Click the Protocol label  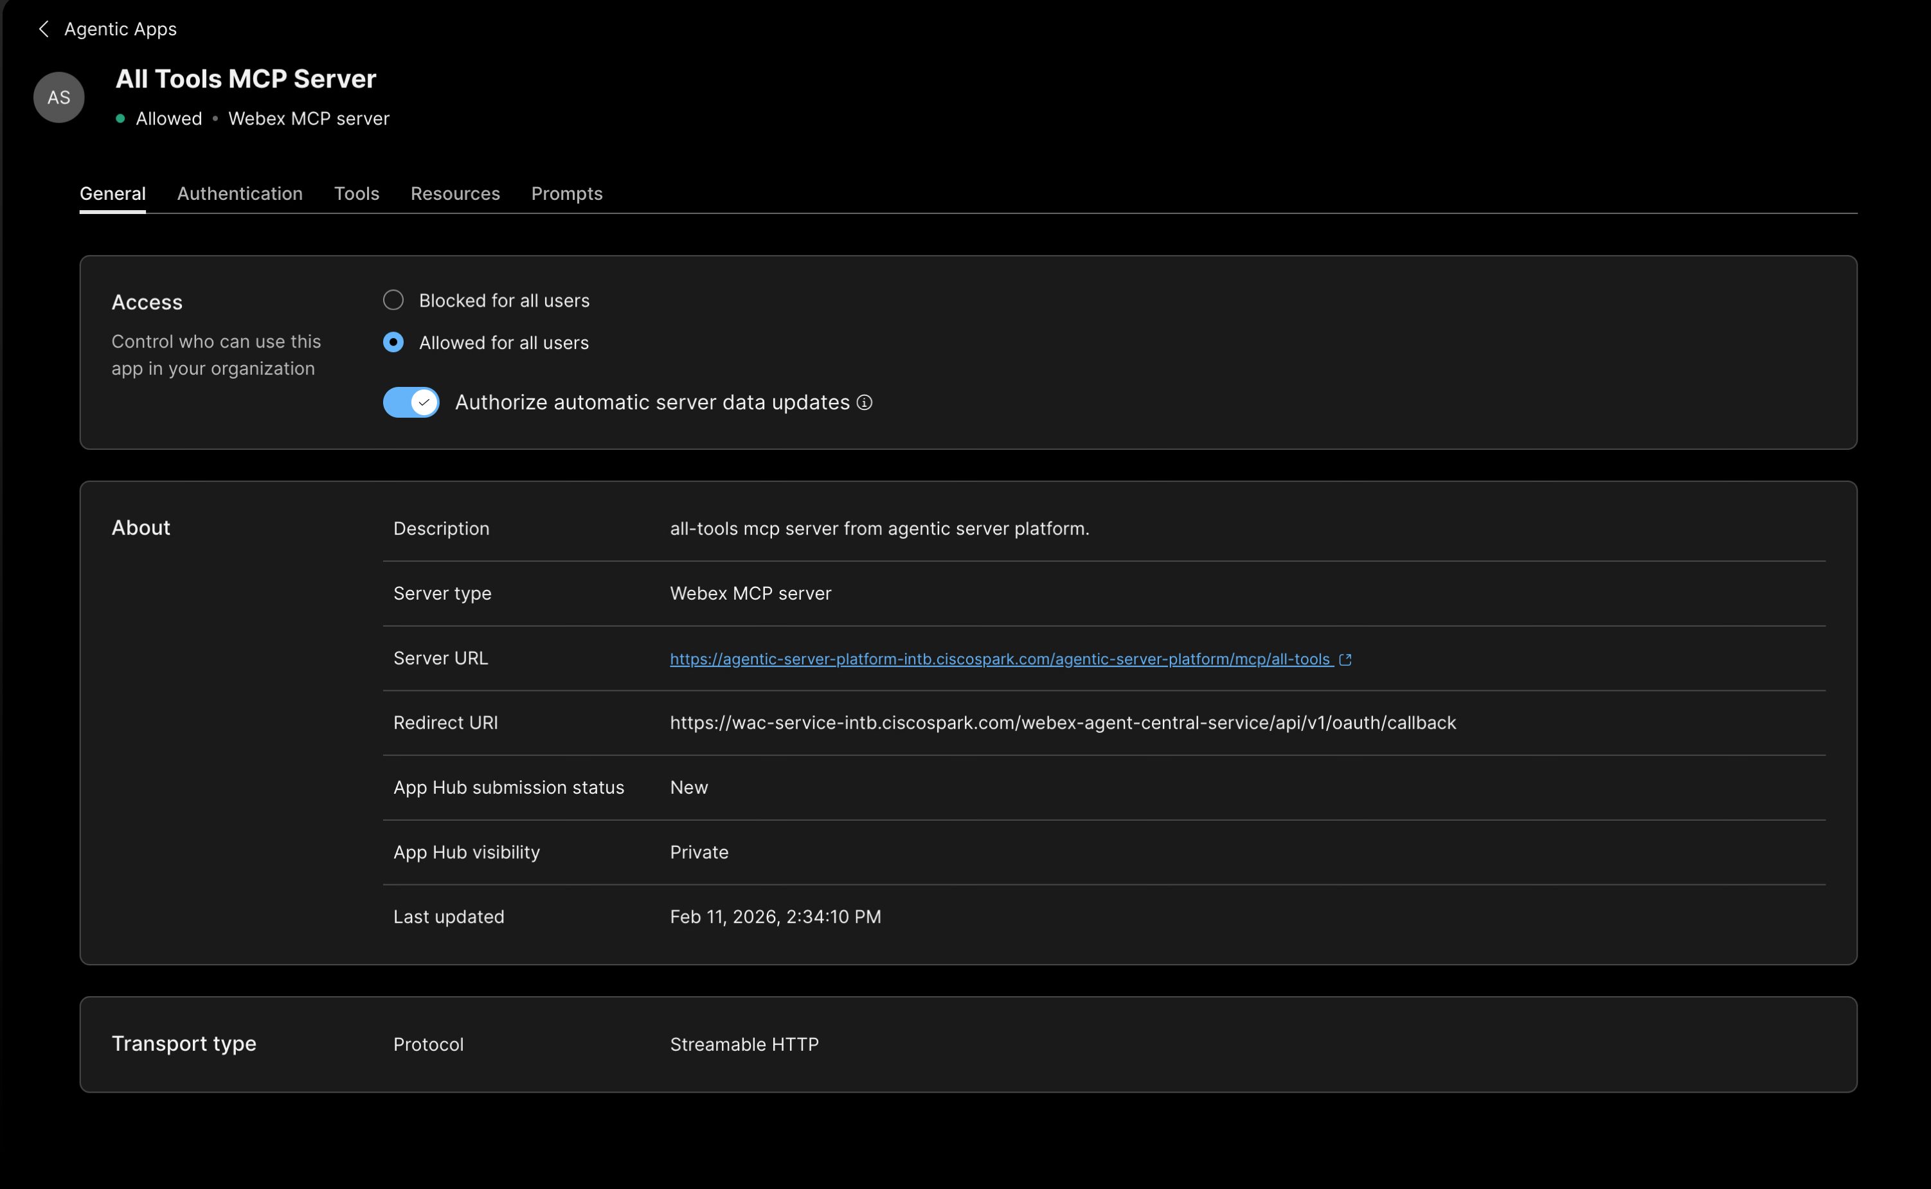429,1045
